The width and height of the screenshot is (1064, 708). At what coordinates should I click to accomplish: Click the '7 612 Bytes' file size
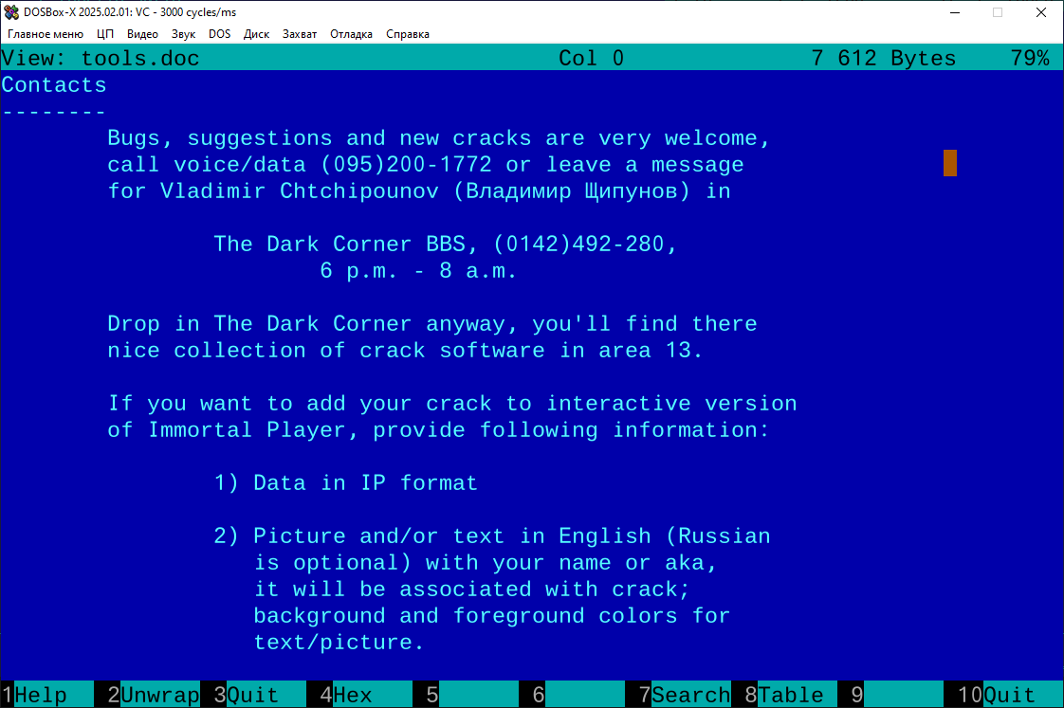[x=884, y=59]
